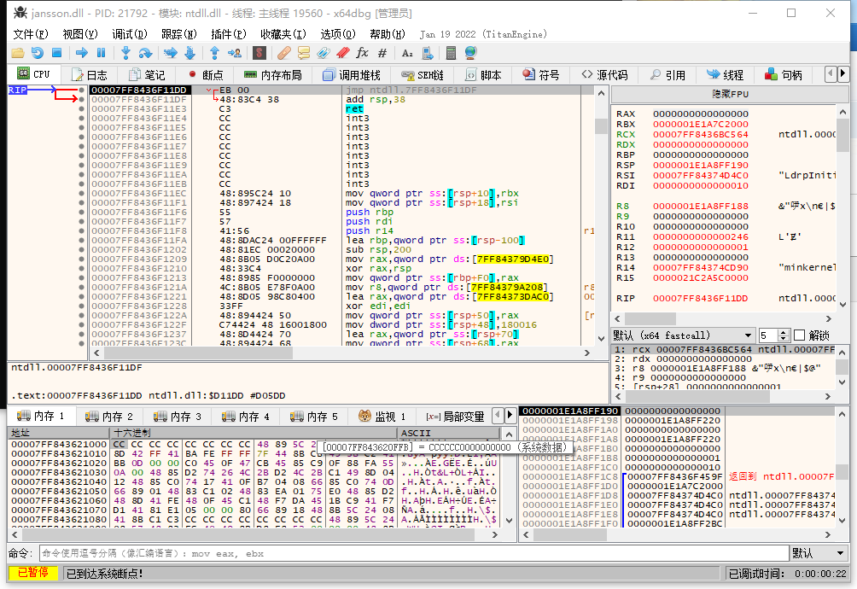Toggle the 解锁 checkbox
This screenshot has height=589, width=857.
(800, 335)
